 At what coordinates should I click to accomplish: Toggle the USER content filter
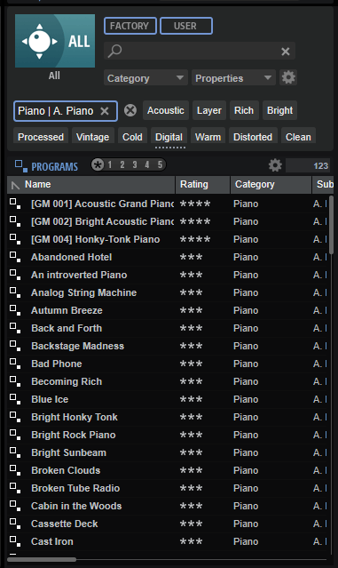[186, 26]
